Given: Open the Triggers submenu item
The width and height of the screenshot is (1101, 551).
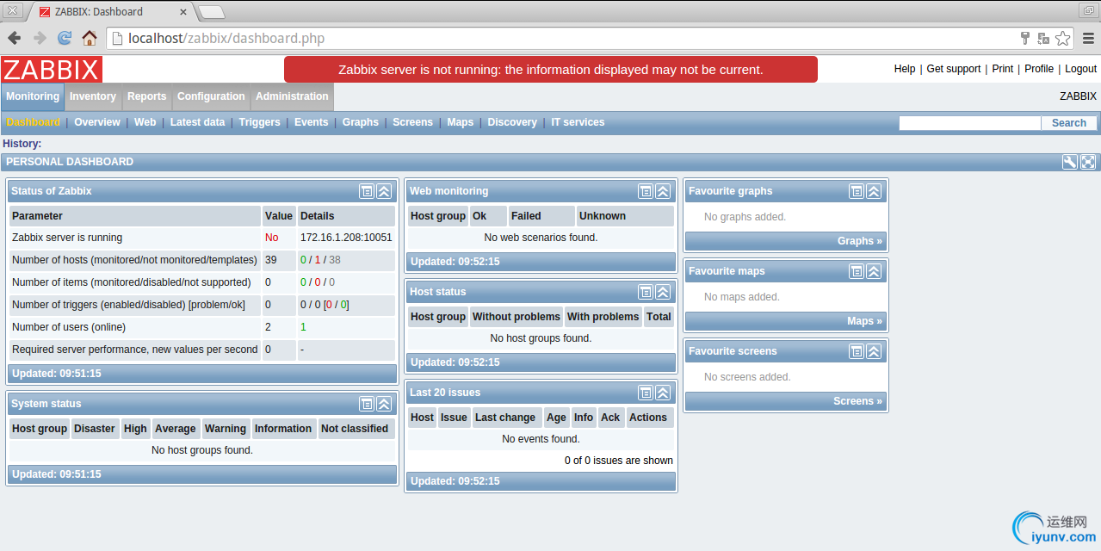Looking at the screenshot, I should tap(260, 122).
